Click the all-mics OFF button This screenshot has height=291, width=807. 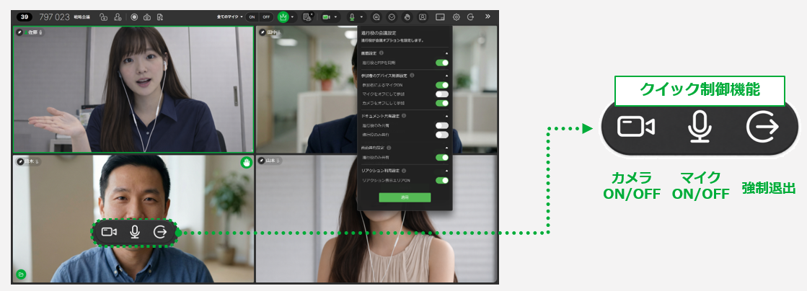[266, 17]
